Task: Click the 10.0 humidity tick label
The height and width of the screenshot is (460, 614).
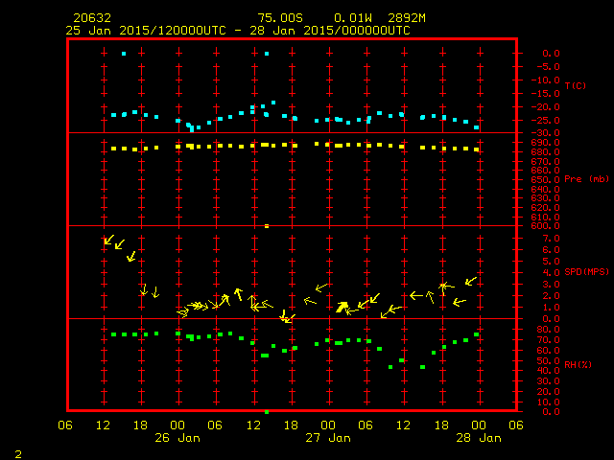Action: 548,402
